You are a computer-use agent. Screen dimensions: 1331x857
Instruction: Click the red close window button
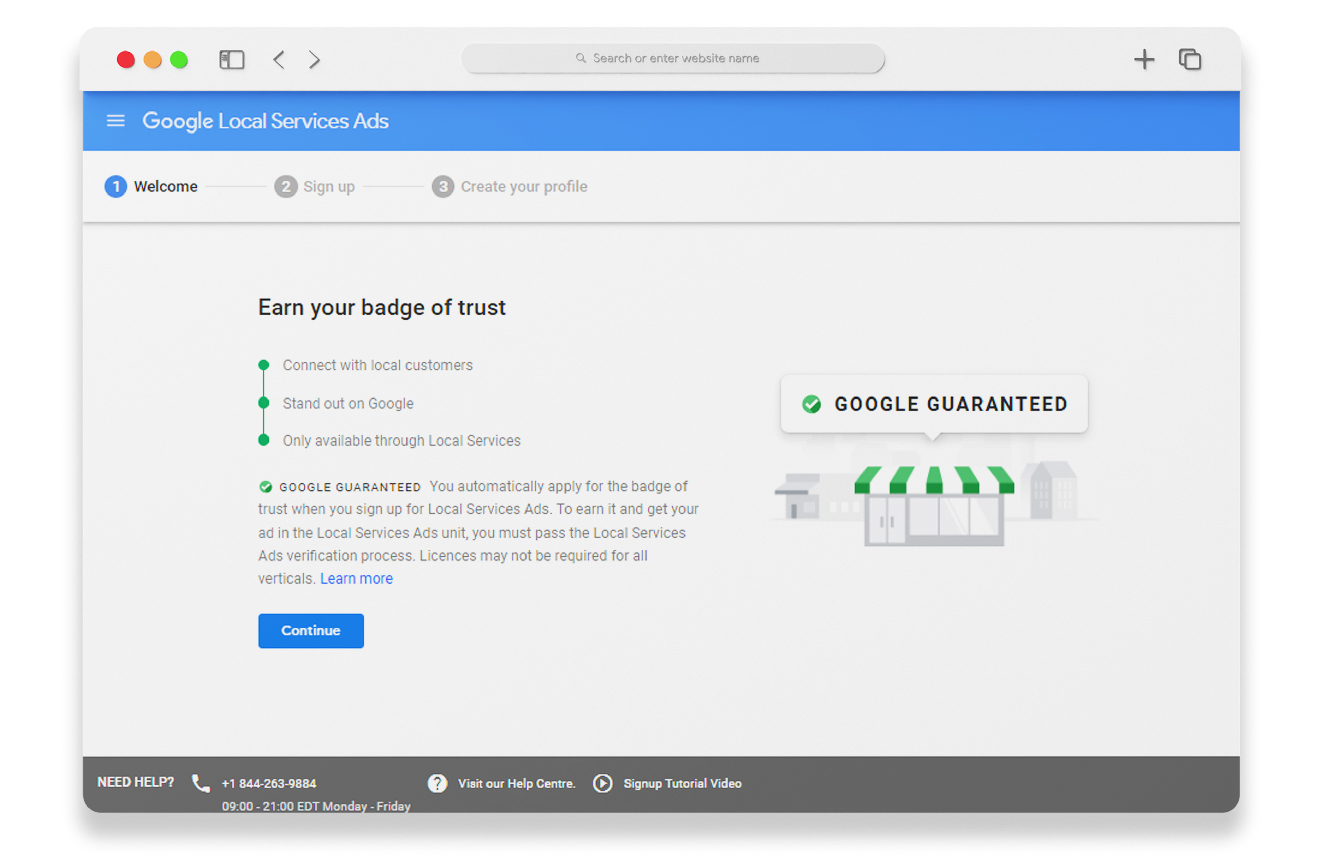pyautogui.click(x=125, y=60)
